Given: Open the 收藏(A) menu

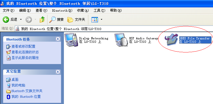Looking at the screenshot, I should point(83,10).
